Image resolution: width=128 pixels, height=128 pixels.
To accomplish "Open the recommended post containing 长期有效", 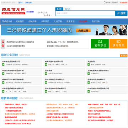I will coord(61,108).
